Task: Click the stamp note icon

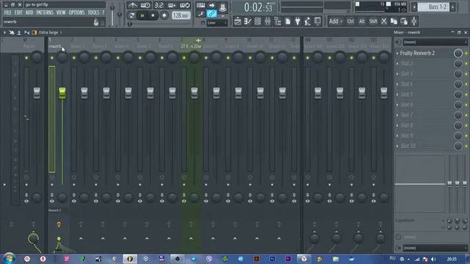Action: point(223,7)
